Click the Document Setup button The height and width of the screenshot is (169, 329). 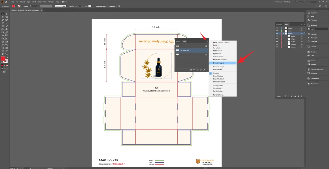[x=101, y=6]
